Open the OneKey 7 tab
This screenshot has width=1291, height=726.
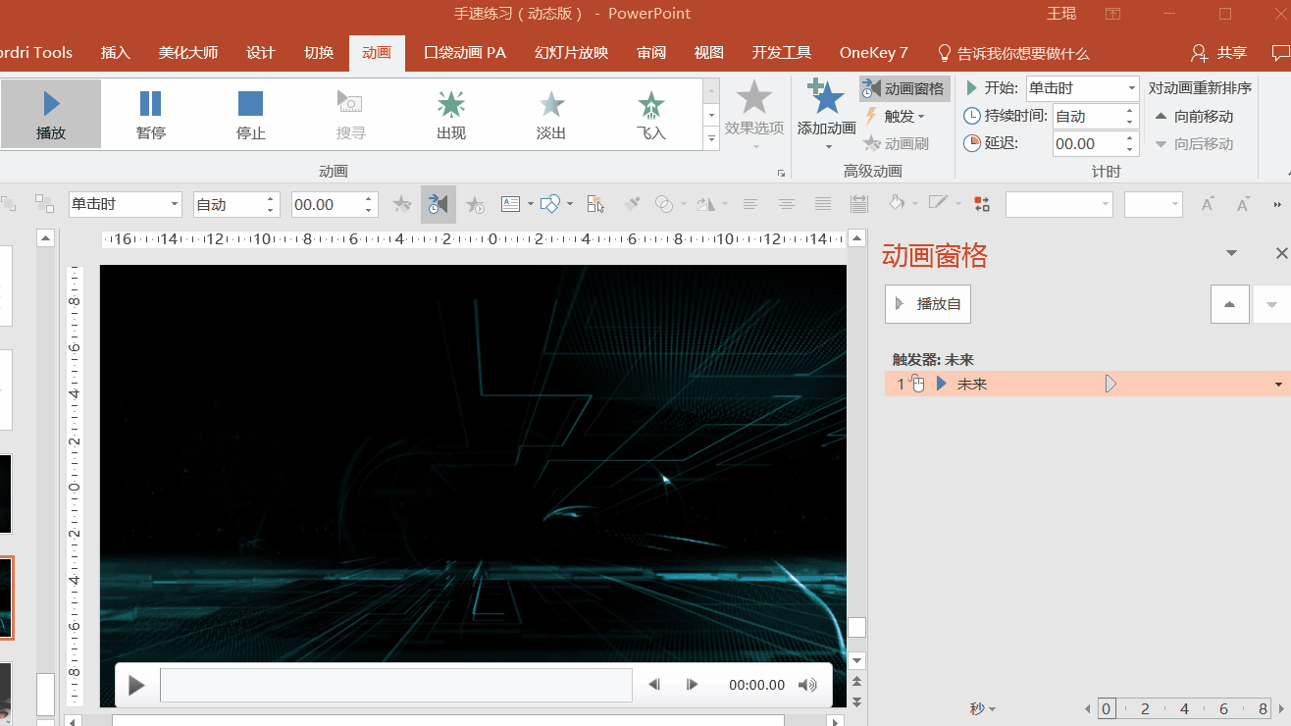click(874, 53)
